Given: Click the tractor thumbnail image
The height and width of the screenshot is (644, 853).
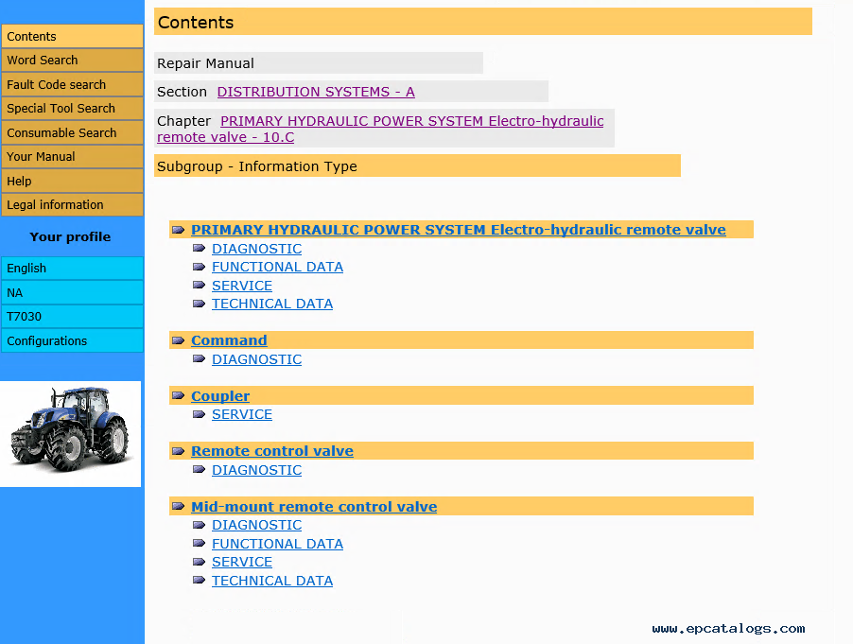Looking at the screenshot, I should pyautogui.click(x=70, y=433).
